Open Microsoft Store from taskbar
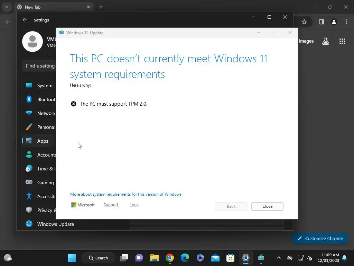Image resolution: width=354 pixels, height=266 pixels. click(x=230, y=258)
